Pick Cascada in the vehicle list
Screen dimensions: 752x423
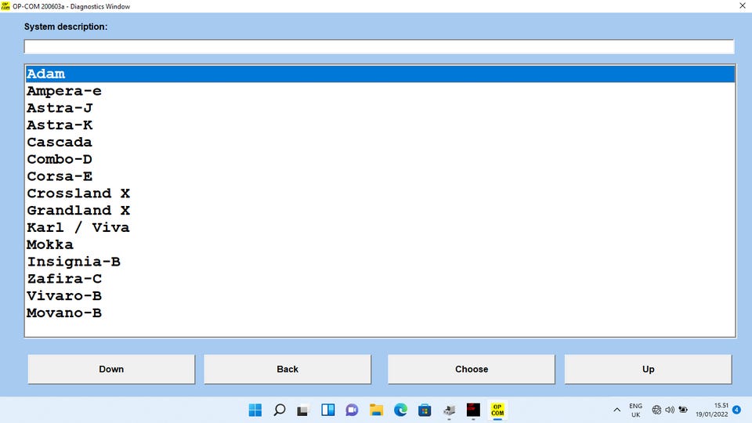(x=380, y=143)
